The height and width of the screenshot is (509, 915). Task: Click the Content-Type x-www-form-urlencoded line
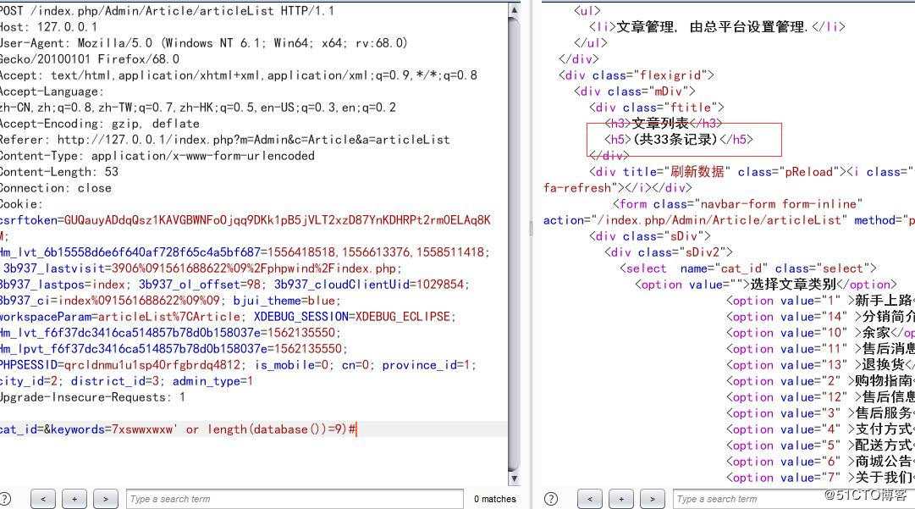click(x=157, y=156)
